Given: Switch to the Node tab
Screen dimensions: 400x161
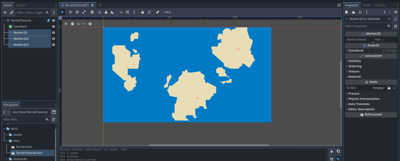Looking at the screenshot, I should 366,5.
